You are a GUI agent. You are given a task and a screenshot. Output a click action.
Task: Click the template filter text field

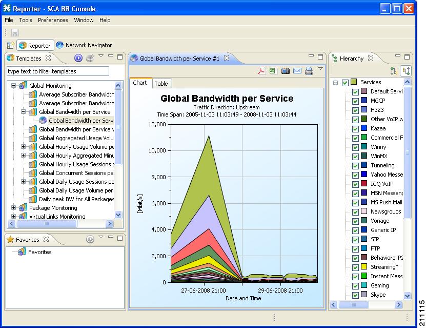coord(58,71)
